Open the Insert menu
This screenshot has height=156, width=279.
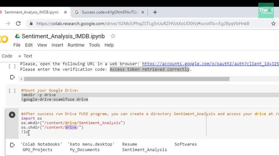click(57, 45)
